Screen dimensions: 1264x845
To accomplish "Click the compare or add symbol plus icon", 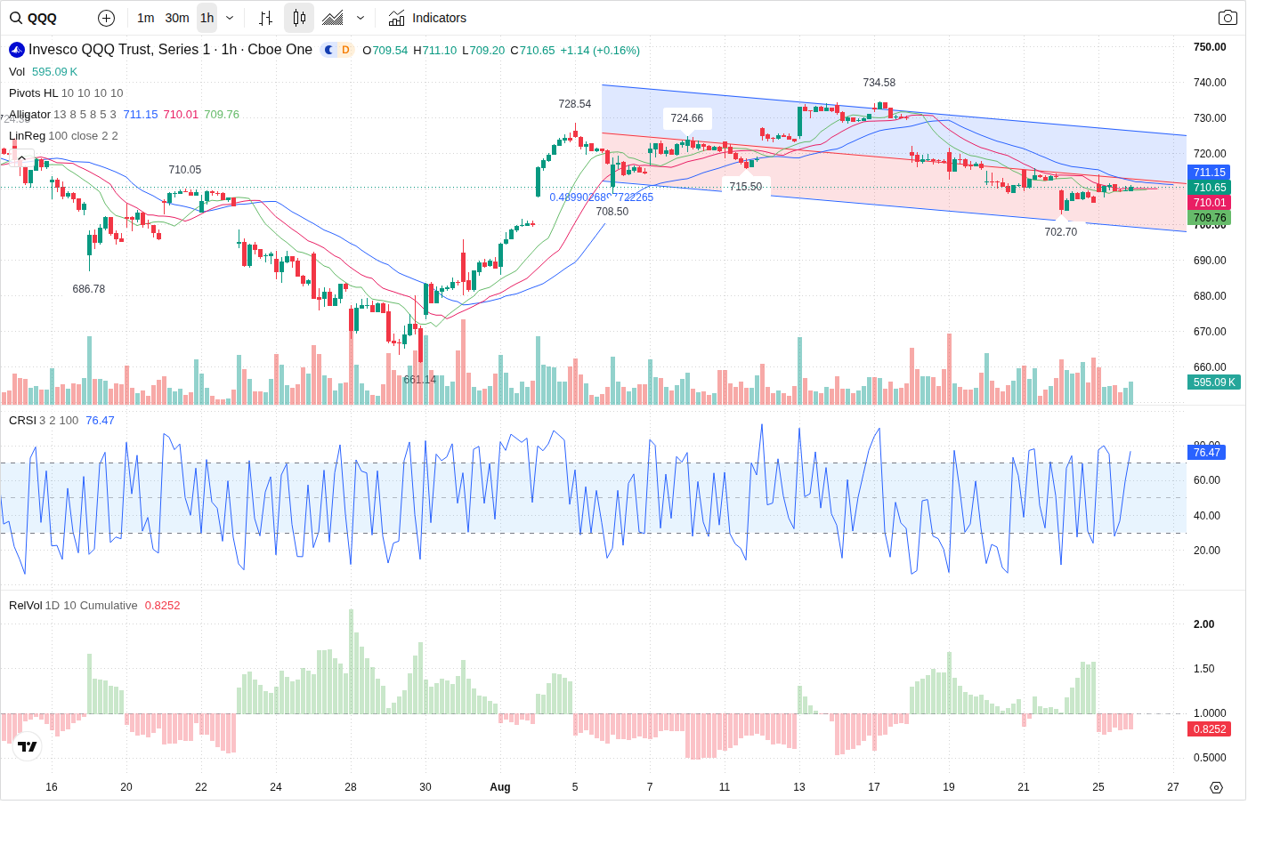I will click(x=106, y=18).
